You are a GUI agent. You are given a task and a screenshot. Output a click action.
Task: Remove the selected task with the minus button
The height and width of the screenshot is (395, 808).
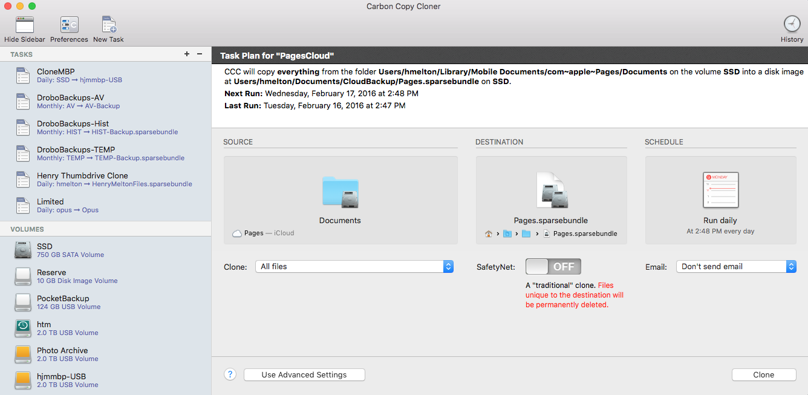(x=200, y=54)
